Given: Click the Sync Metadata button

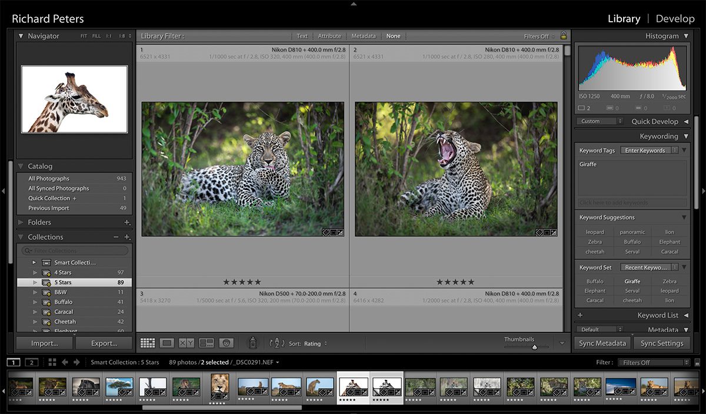Looking at the screenshot, I should click(x=602, y=343).
